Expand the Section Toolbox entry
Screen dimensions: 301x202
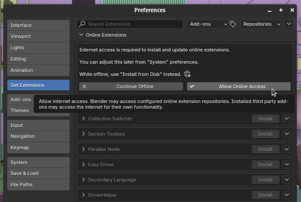[x=83, y=134]
